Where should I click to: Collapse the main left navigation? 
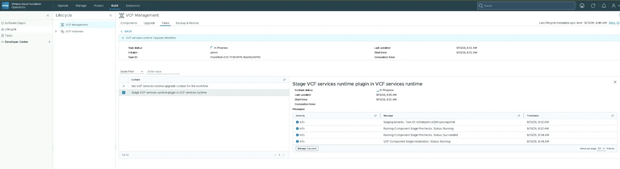48,16
